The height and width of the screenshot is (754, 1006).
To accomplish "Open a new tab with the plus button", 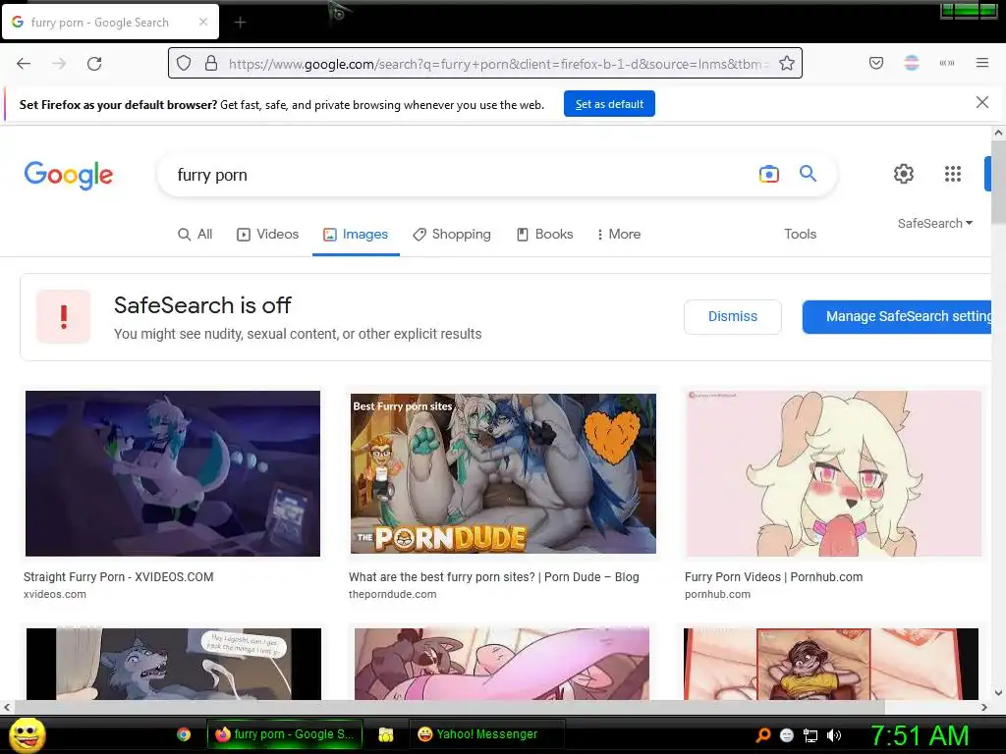I will point(240,23).
